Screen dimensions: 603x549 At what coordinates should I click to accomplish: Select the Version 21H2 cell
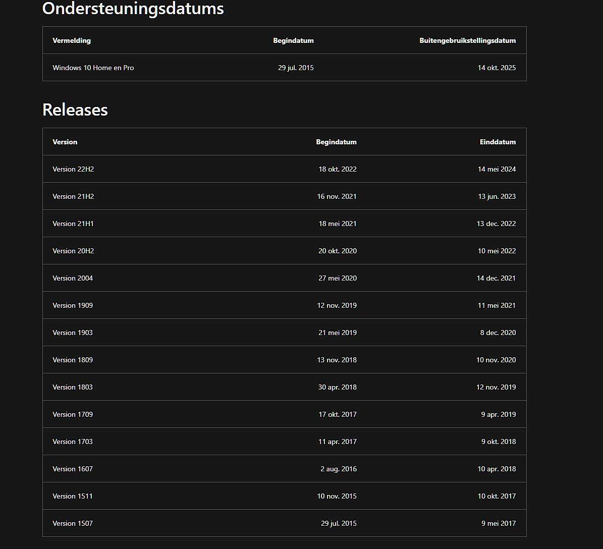coord(73,196)
